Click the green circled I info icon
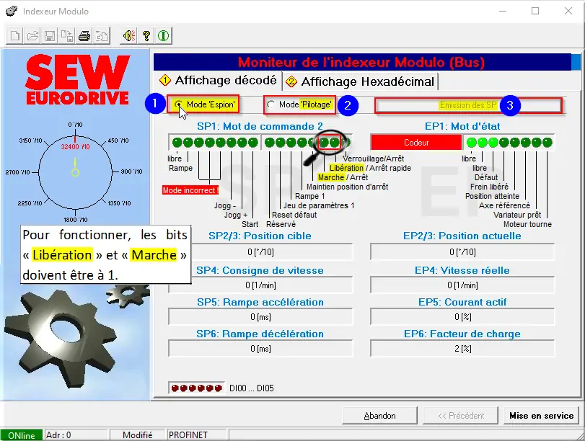 [164, 36]
